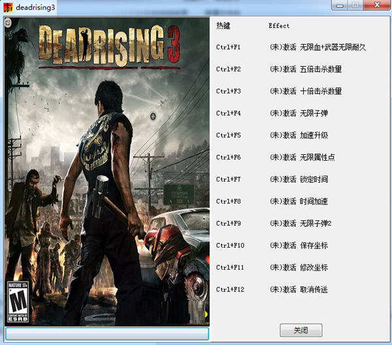Click the deadrising3 title bar app icon
This screenshot has height=345, width=392.
pyautogui.click(x=8, y=7)
